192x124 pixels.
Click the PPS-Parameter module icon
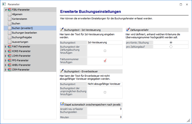click(10, 61)
